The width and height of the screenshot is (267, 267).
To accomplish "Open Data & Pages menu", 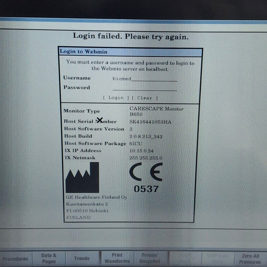I will click(49, 258).
